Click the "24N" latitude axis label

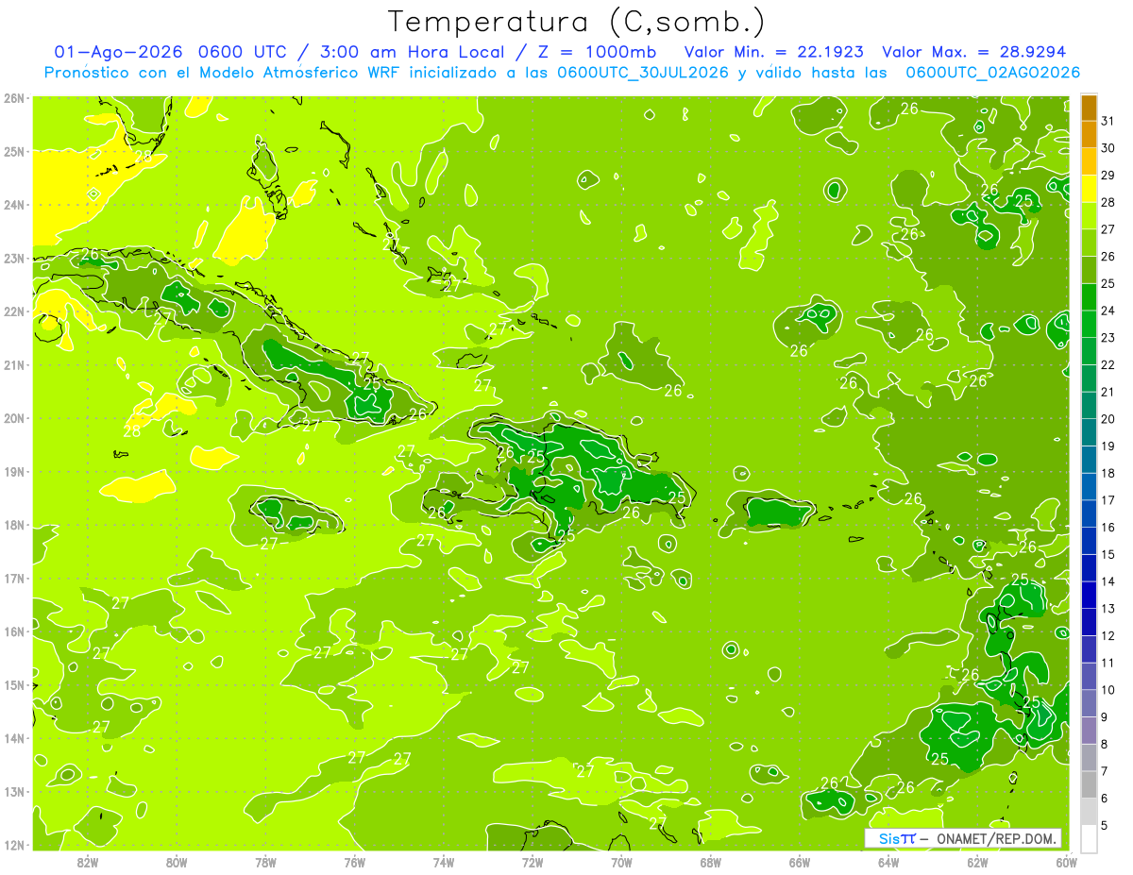(x=13, y=205)
